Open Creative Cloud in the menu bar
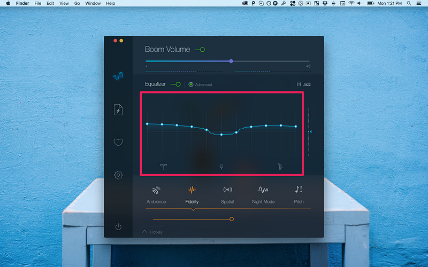The width and height of the screenshot is (428, 267). click(x=245, y=3)
